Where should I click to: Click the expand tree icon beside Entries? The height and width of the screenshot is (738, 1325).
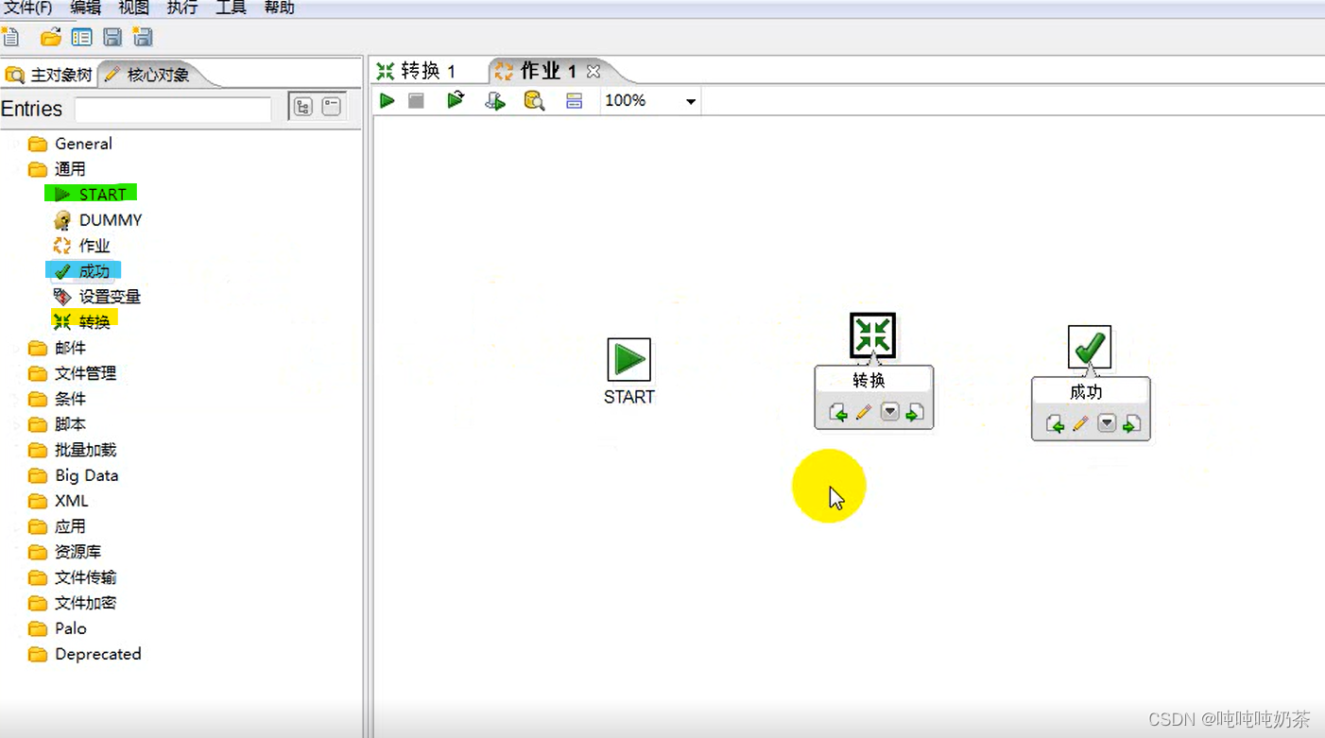(303, 107)
